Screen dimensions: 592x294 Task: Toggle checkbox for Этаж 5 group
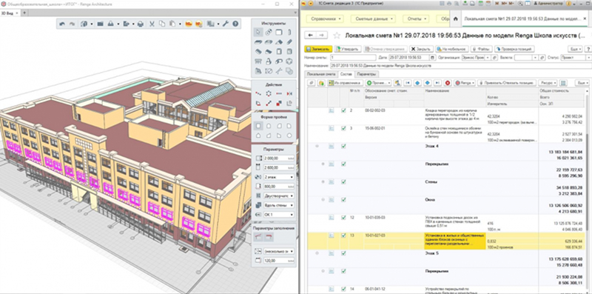343,253
